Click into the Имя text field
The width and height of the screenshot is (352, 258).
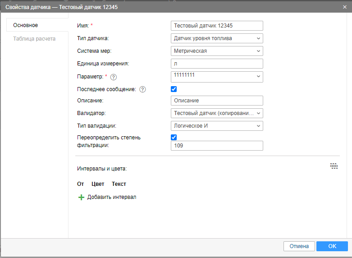[217, 26]
